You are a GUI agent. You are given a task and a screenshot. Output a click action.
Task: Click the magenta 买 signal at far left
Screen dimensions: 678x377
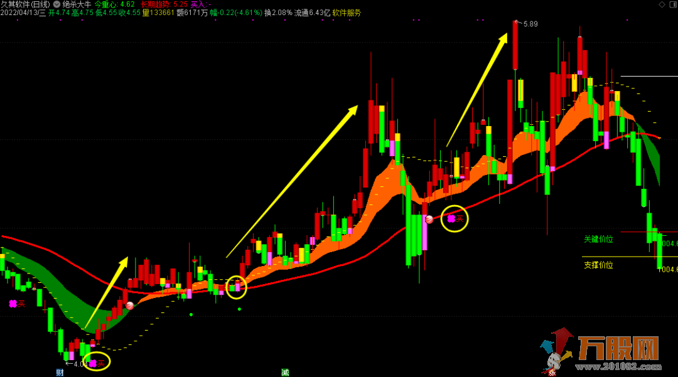(x=16, y=304)
